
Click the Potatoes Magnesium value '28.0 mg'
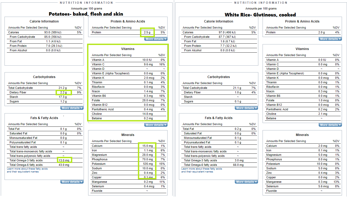pyautogui.click(x=147, y=155)
